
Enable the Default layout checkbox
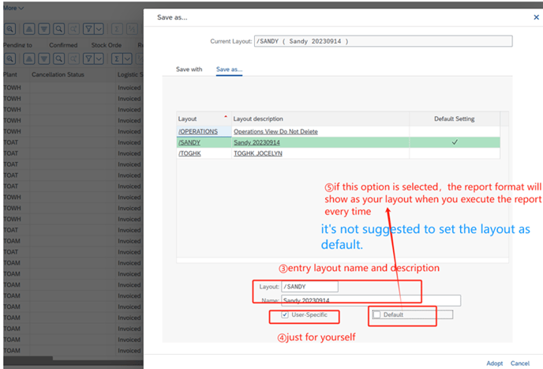coord(377,315)
